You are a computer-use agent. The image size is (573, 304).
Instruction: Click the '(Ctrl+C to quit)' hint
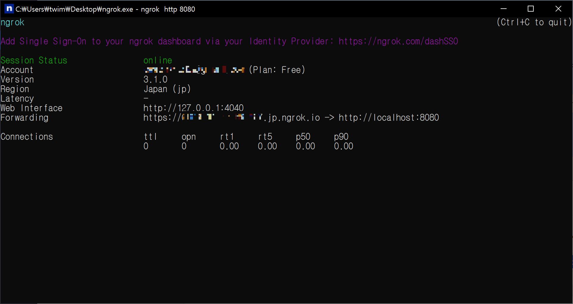[x=534, y=22]
